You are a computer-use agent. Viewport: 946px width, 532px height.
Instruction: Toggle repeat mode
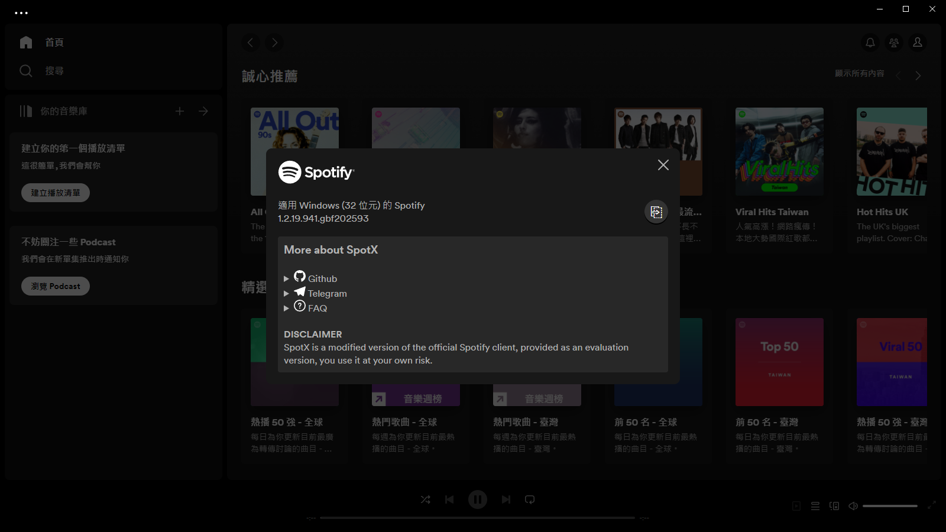click(x=530, y=499)
